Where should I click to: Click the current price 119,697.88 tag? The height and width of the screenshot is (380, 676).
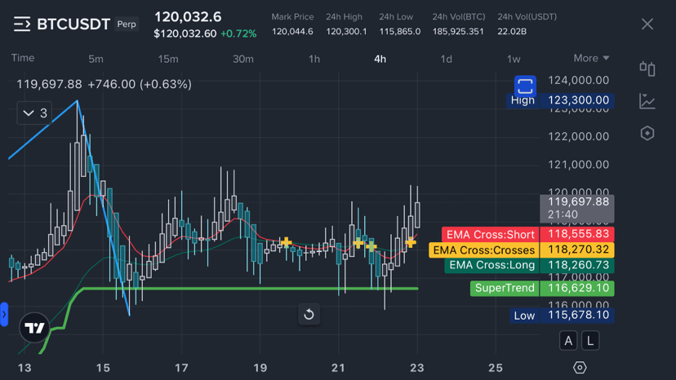(577, 208)
